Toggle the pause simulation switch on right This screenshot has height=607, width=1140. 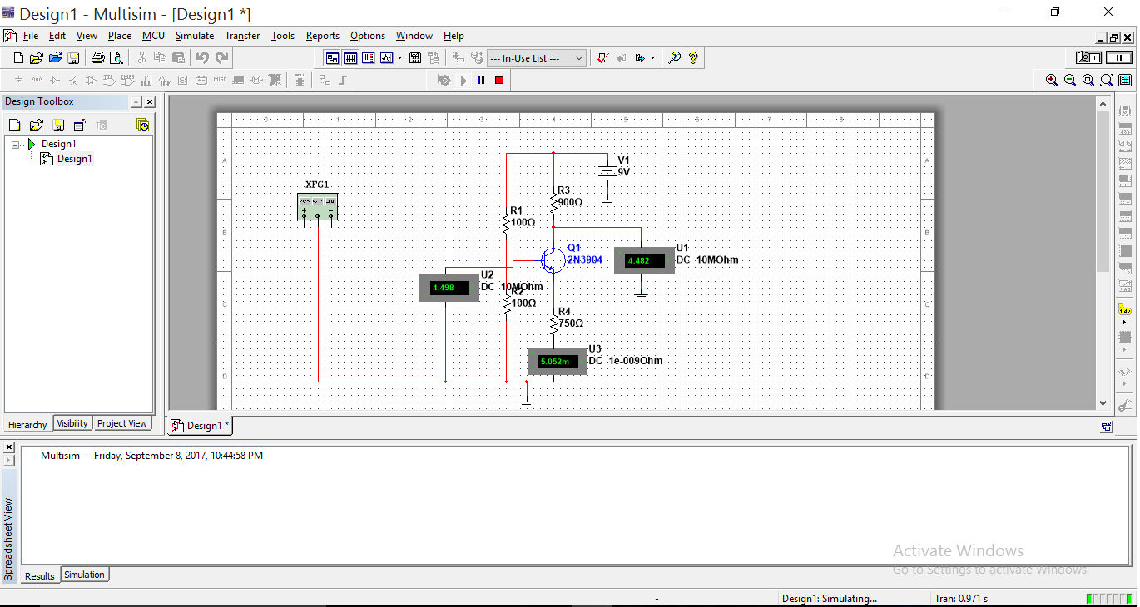[1119, 58]
